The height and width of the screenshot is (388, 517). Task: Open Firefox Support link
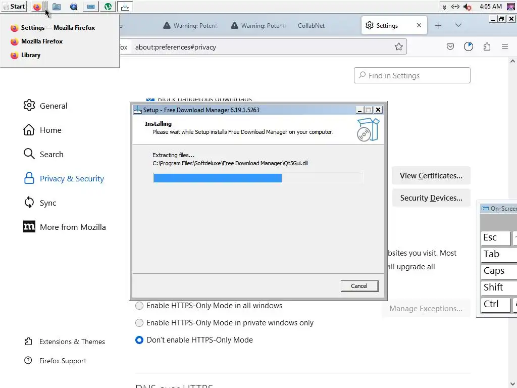(x=55, y=361)
